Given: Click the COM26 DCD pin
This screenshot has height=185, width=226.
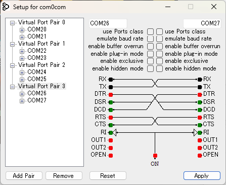Looking at the screenshot, I should tap(111, 110).
